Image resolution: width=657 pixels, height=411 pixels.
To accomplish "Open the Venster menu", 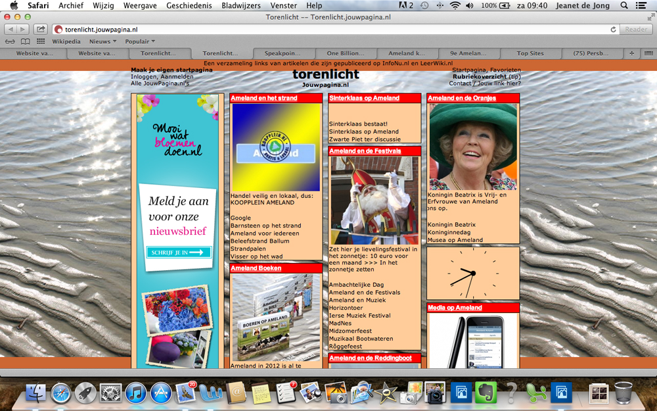I will [x=284, y=5].
